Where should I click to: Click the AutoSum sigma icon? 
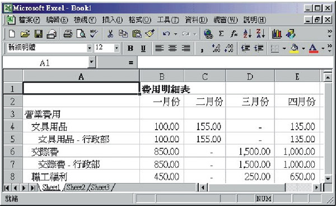coord(221,34)
